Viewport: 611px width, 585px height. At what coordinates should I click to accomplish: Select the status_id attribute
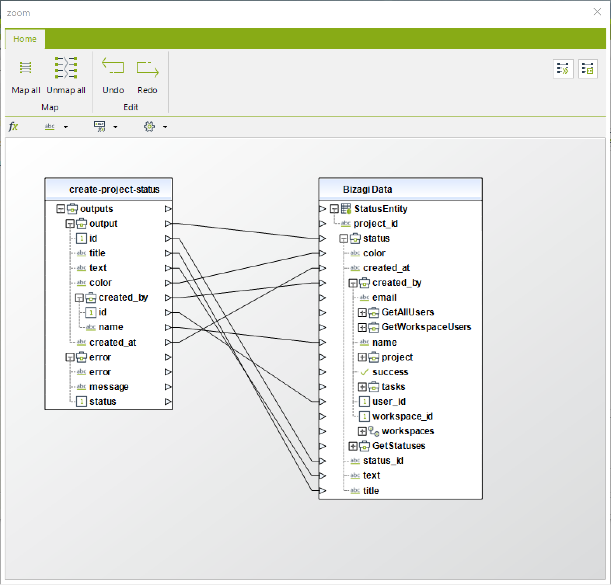point(383,461)
